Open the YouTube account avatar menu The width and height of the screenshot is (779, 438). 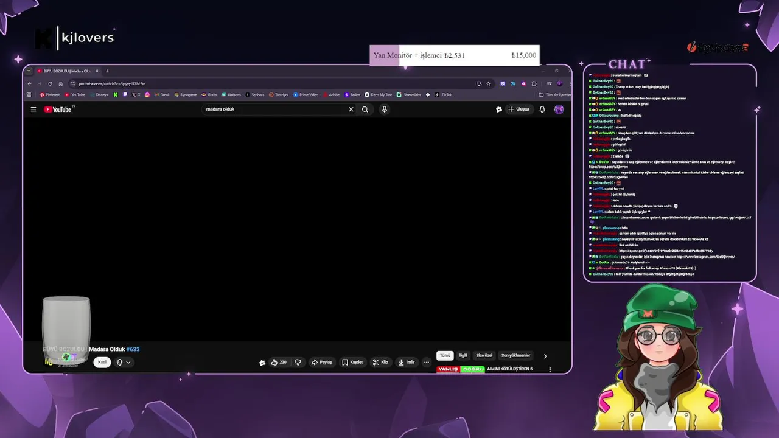point(559,109)
